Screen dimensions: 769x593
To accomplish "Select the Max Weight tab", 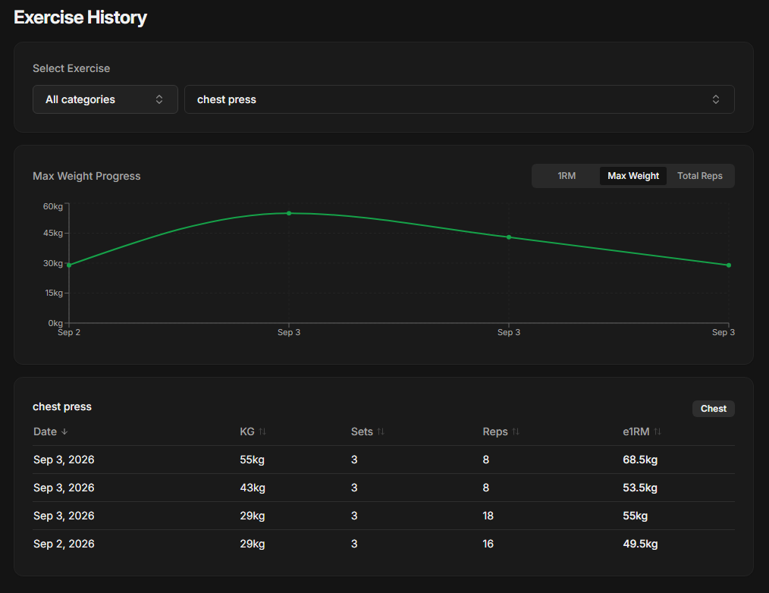I will (633, 176).
